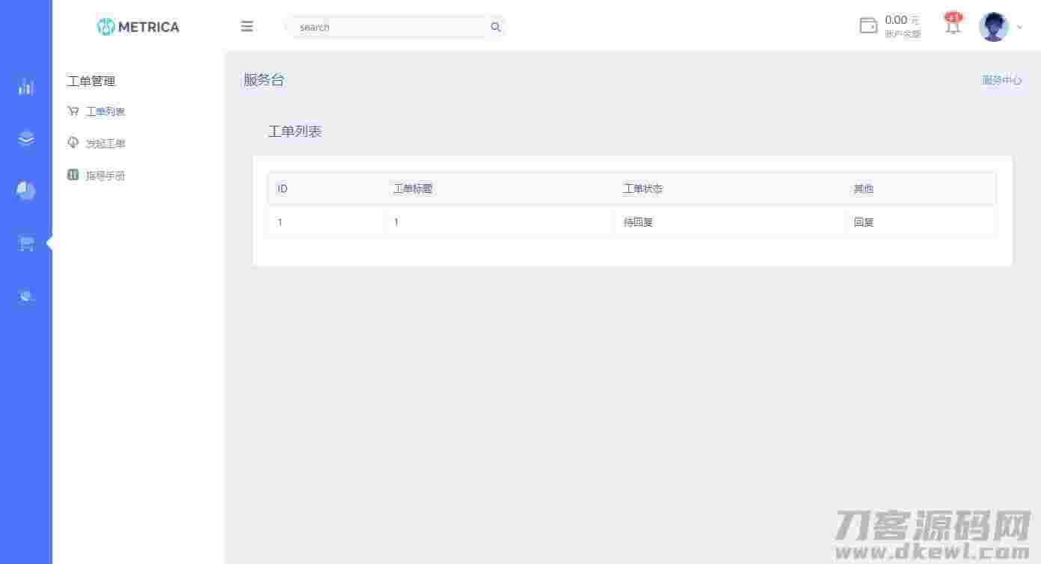Click the 服务台 breadcrumb heading
The height and width of the screenshot is (564, 1041).
[x=263, y=80]
